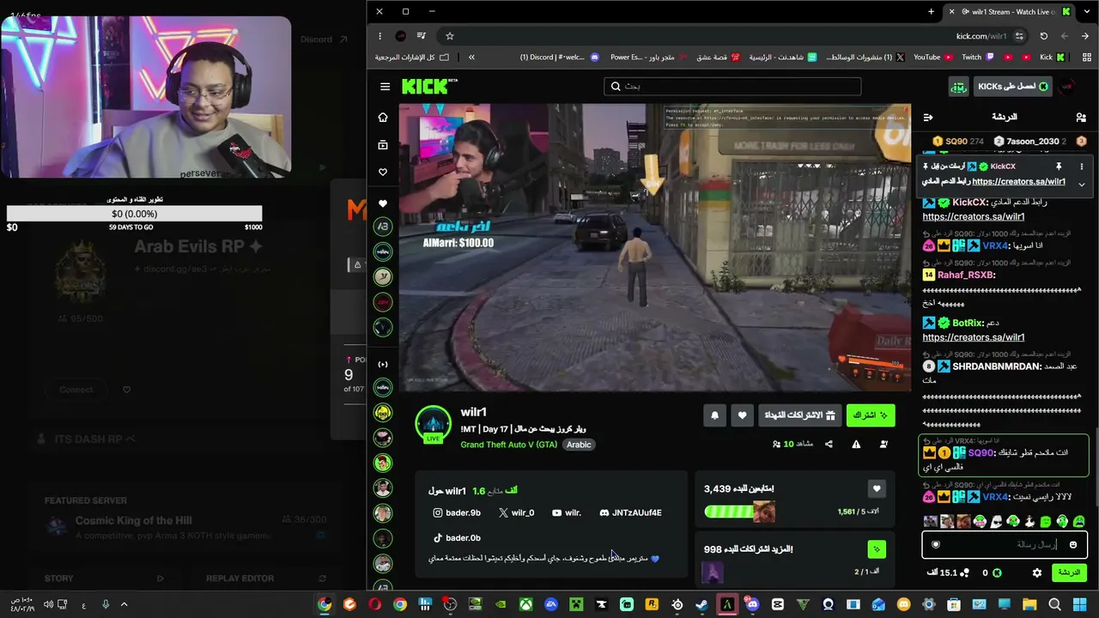The height and width of the screenshot is (618, 1099).
Task: Toggle the microphone in the system tray
Action: [x=106, y=605]
